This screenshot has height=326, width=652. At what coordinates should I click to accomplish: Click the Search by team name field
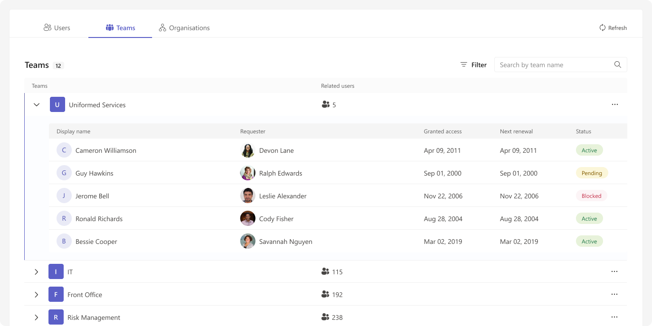pos(554,65)
